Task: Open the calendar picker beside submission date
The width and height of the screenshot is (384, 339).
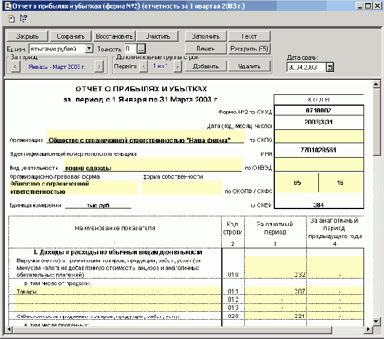Action: (330, 67)
